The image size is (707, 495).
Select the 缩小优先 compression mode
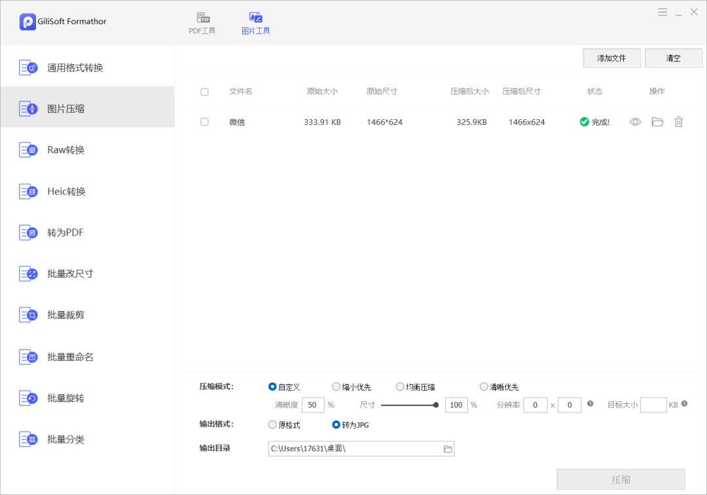(x=336, y=387)
